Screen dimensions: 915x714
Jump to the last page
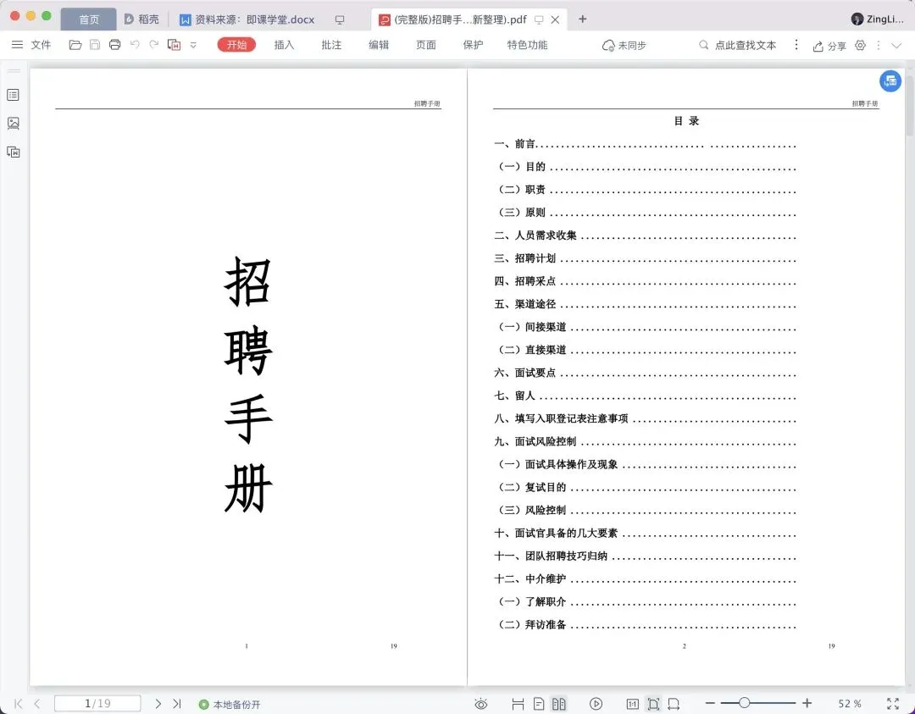pos(177,704)
